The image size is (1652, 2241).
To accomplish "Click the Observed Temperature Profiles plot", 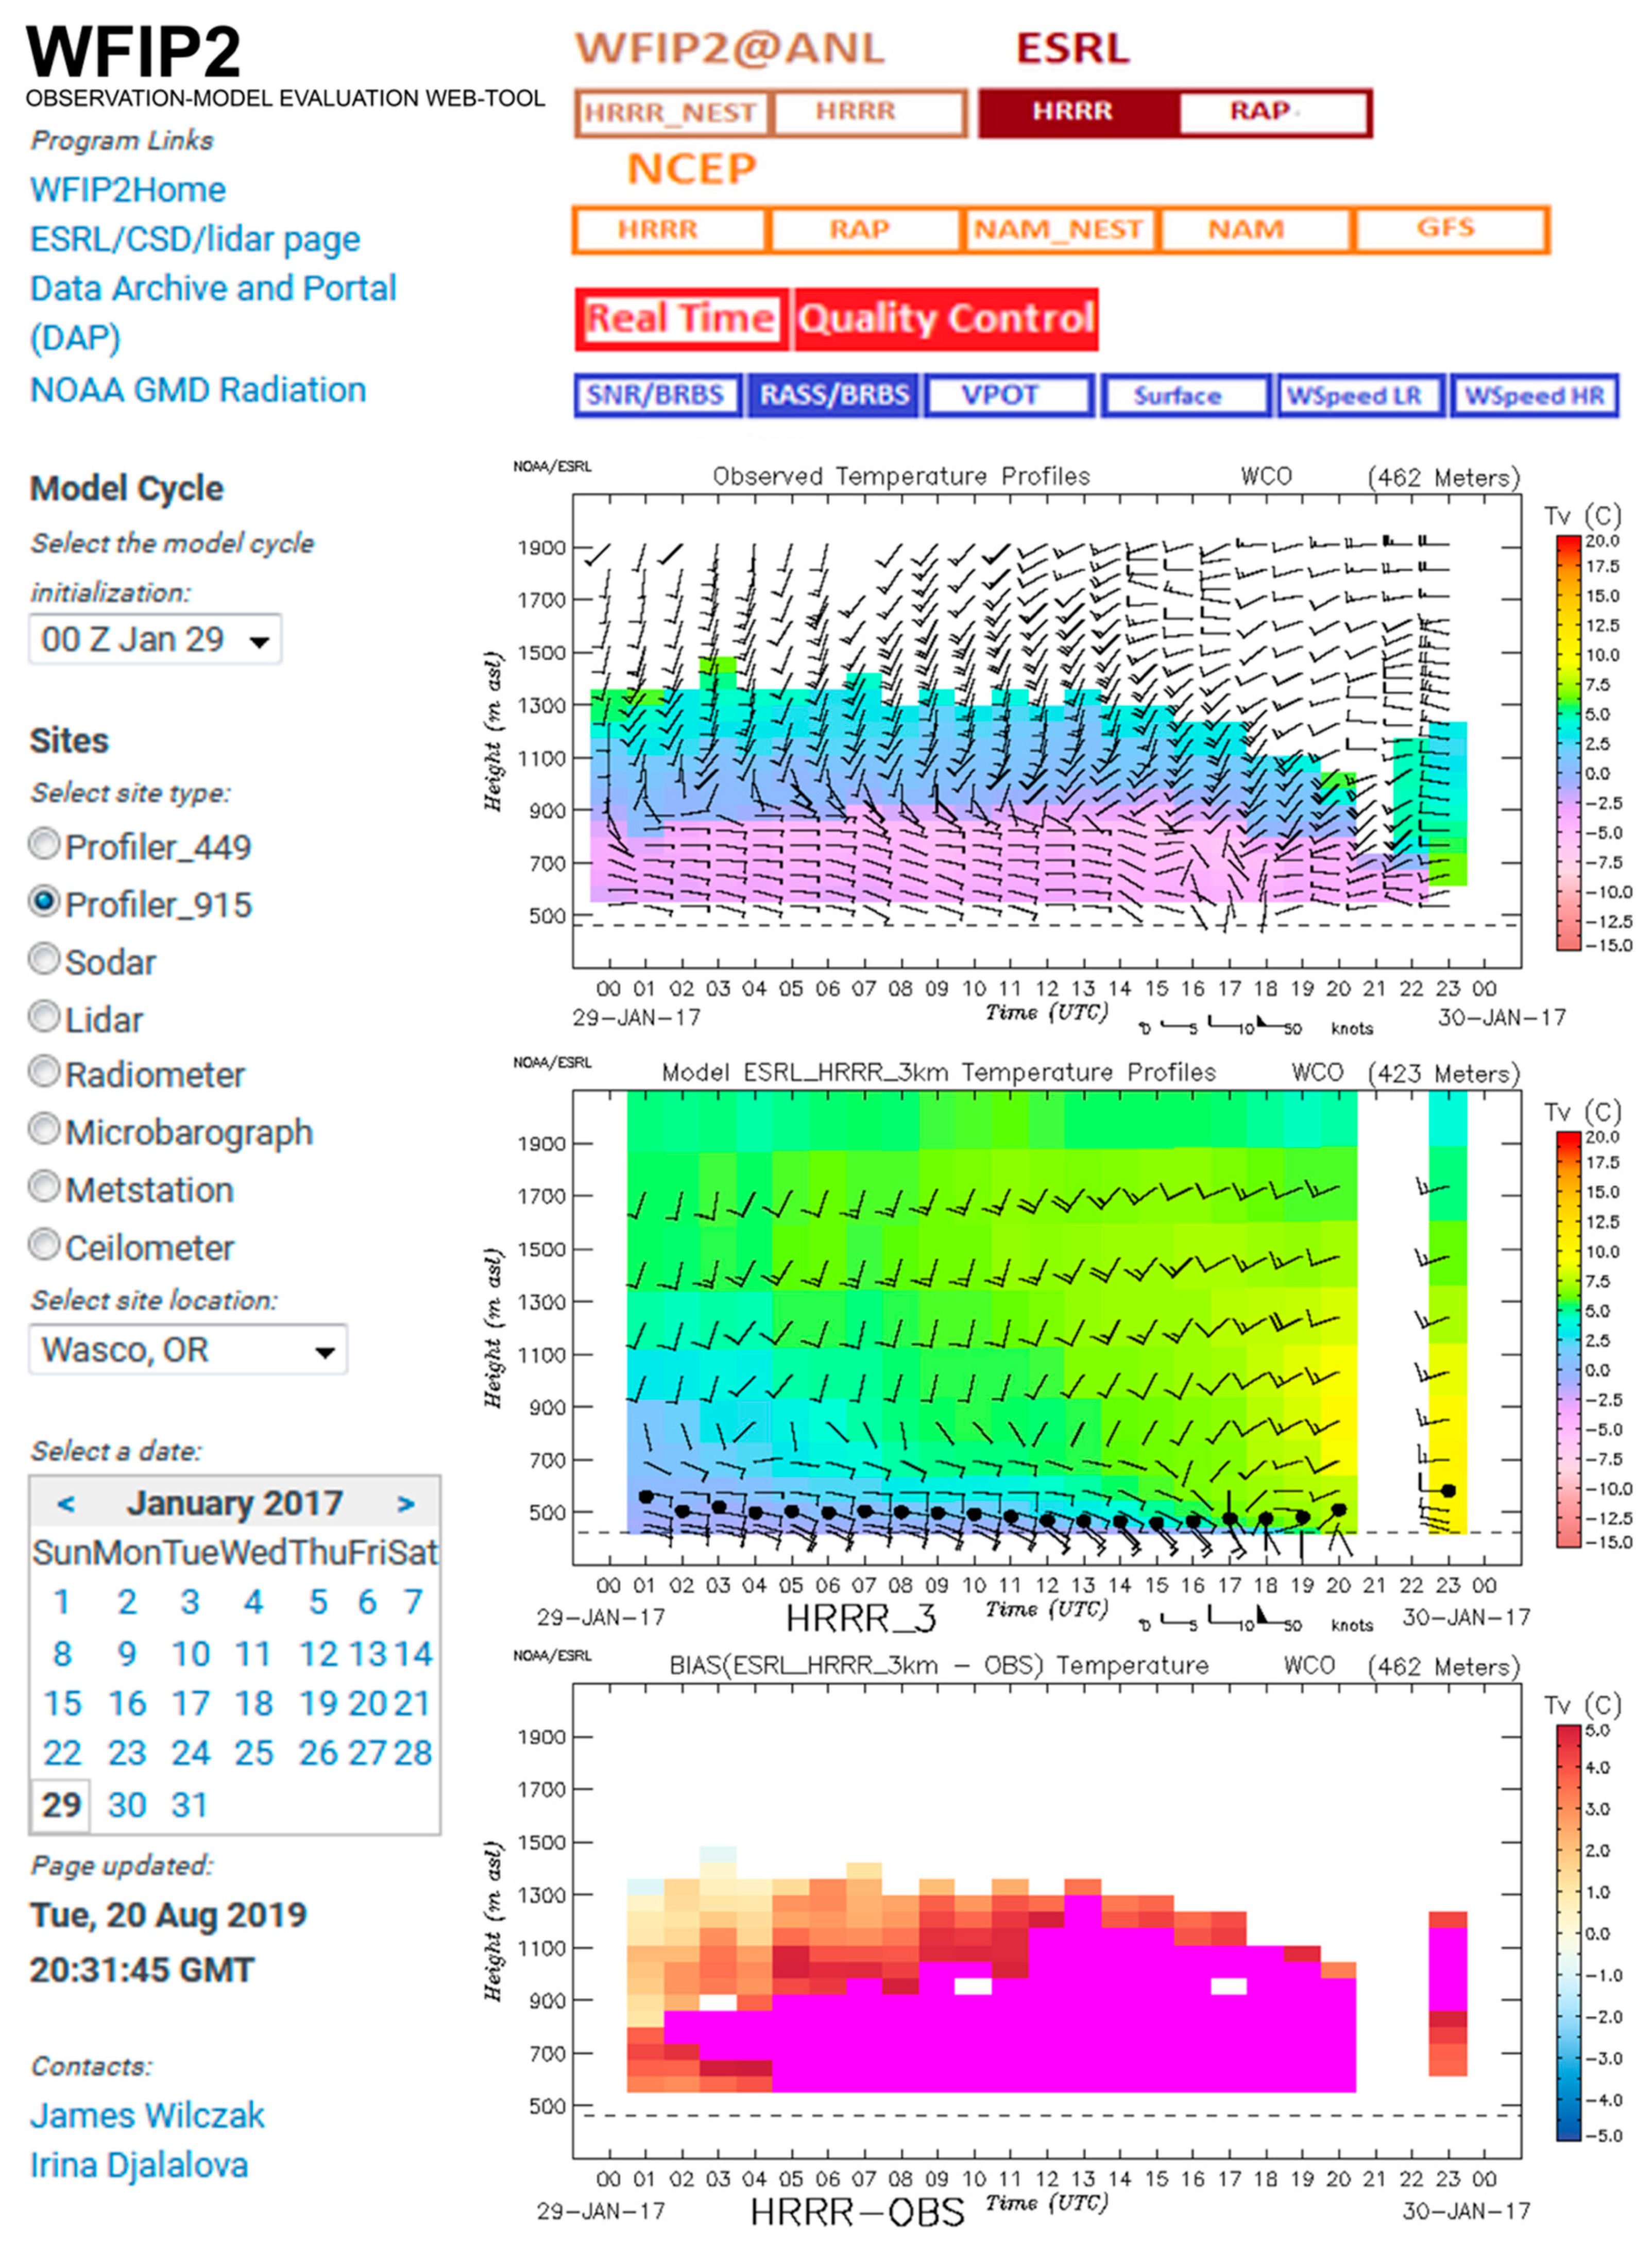I will click(1047, 731).
